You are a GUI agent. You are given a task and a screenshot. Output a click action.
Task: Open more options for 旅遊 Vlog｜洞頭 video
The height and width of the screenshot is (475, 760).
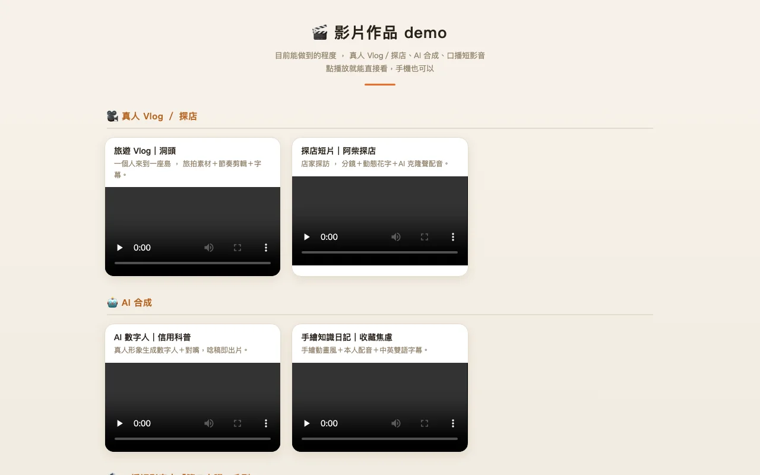pyautogui.click(x=266, y=248)
